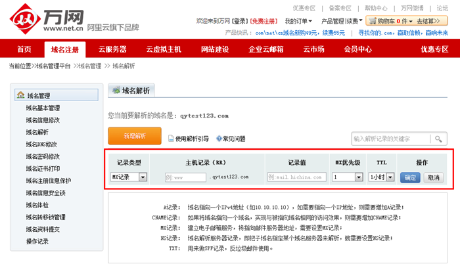The width and height of the screenshot is (460, 266).
Task: Click the com\net\cn域名新购49元 promo link
Action: (x=300, y=33)
